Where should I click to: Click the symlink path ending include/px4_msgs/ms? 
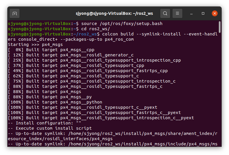tap(143, 144)
